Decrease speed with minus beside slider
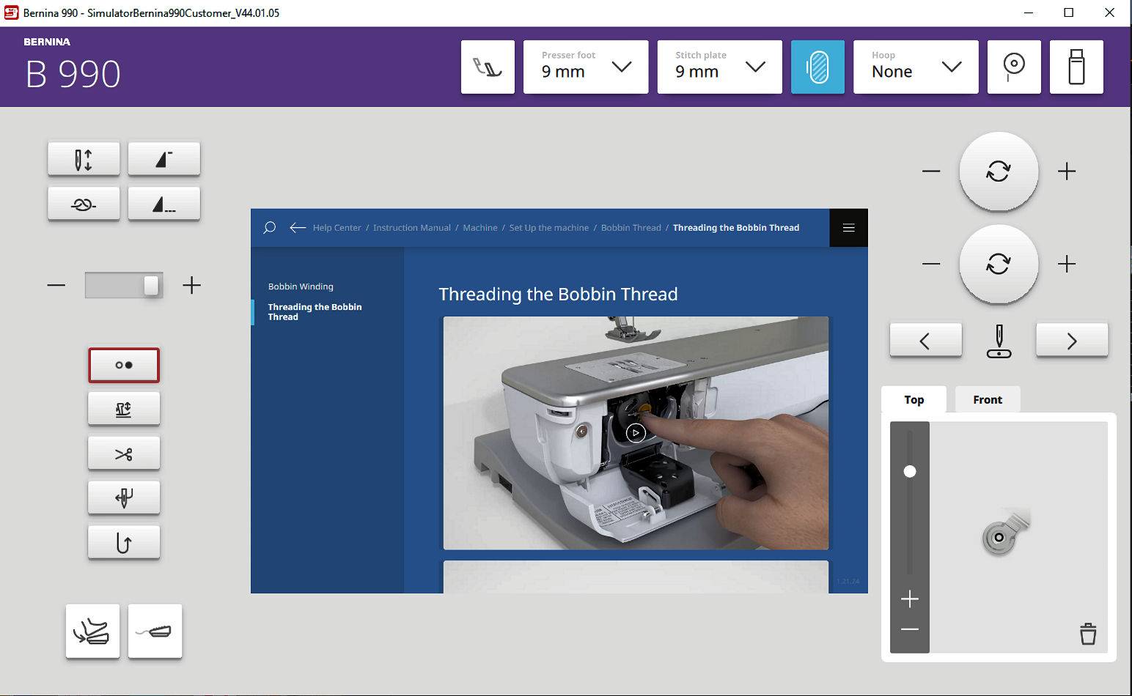Viewport: 1132px width, 696px height. 56,285
